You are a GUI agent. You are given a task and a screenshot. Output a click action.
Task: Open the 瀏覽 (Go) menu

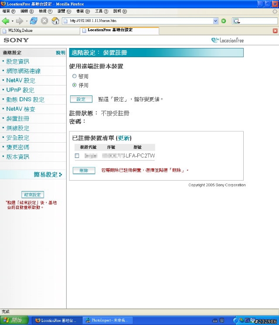[x=64, y=11]
